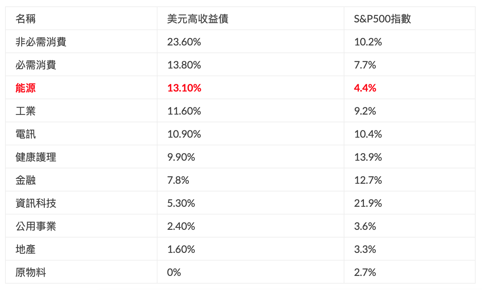Image resolution: width=482 pixels, height=290 pixels.
Task: Select the red 13.10% value
Action: coord(184,88)
